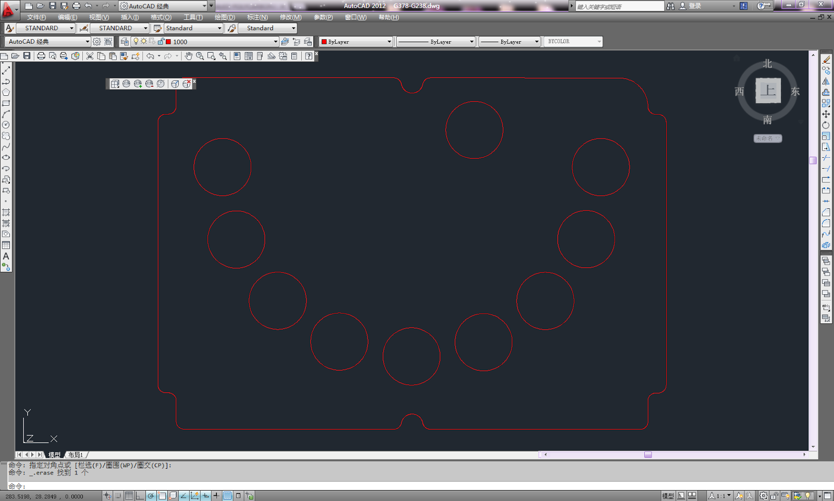Toggle Grid display in status bar
Viewport: 834px width, 501px height.
[x=129, y=496]
